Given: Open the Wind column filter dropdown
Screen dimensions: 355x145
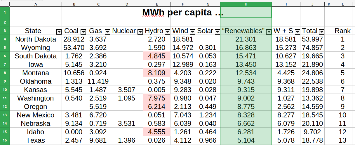Looking at the screenshot, I should click(192, 32).
